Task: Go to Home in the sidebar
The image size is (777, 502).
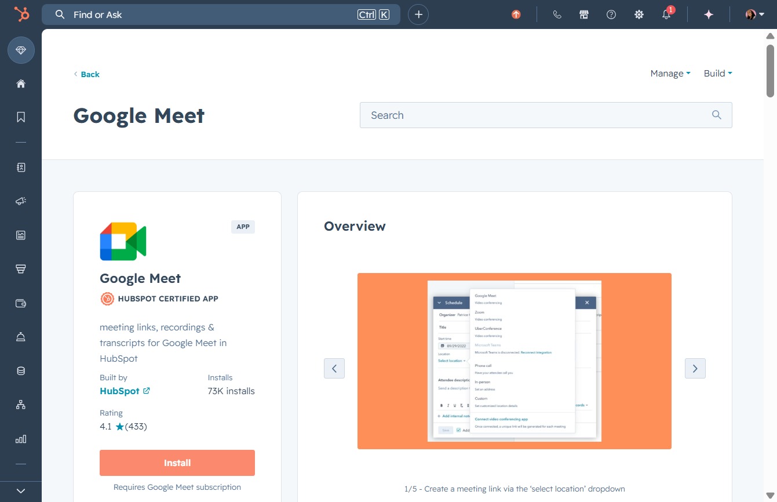Action: coord(21,83)
